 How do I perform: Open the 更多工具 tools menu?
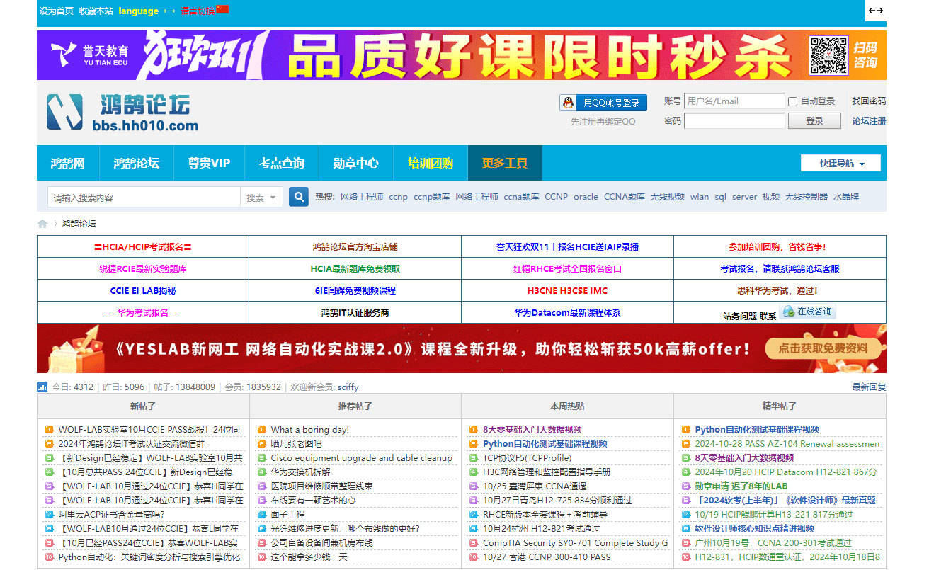pyautogui.click(x=504, y=162)
